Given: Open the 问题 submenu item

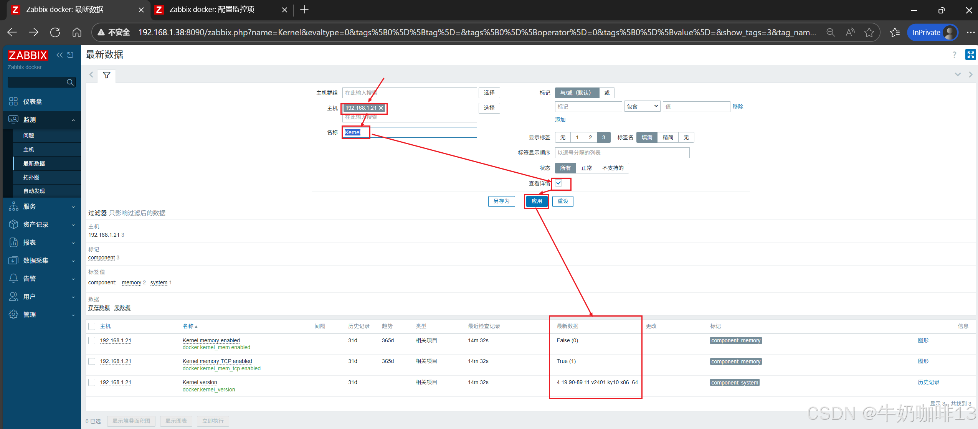Looking at the screenshot, I should coord(29,135).
